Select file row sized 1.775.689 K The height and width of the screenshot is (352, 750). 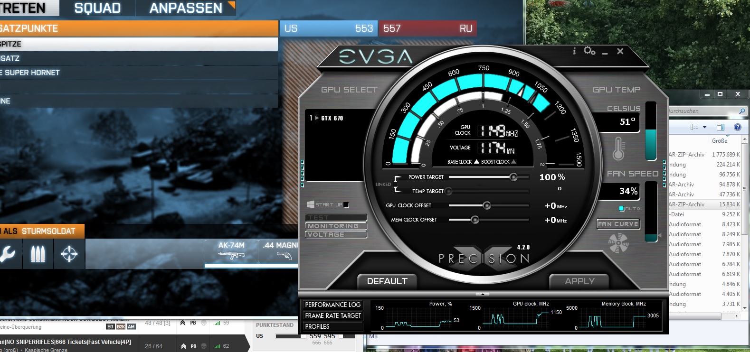[704, 155]
